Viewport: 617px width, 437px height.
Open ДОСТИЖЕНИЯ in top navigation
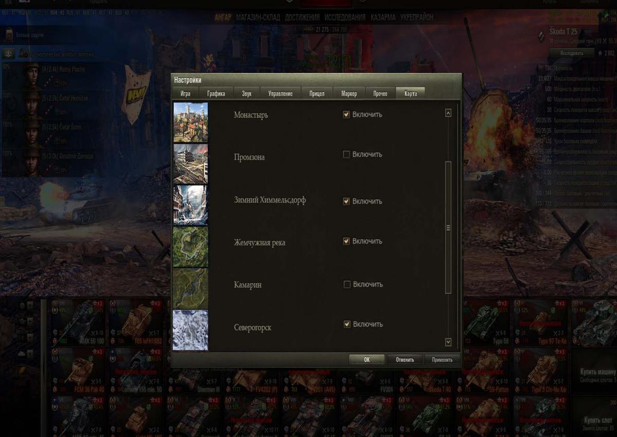pos(302,18)
